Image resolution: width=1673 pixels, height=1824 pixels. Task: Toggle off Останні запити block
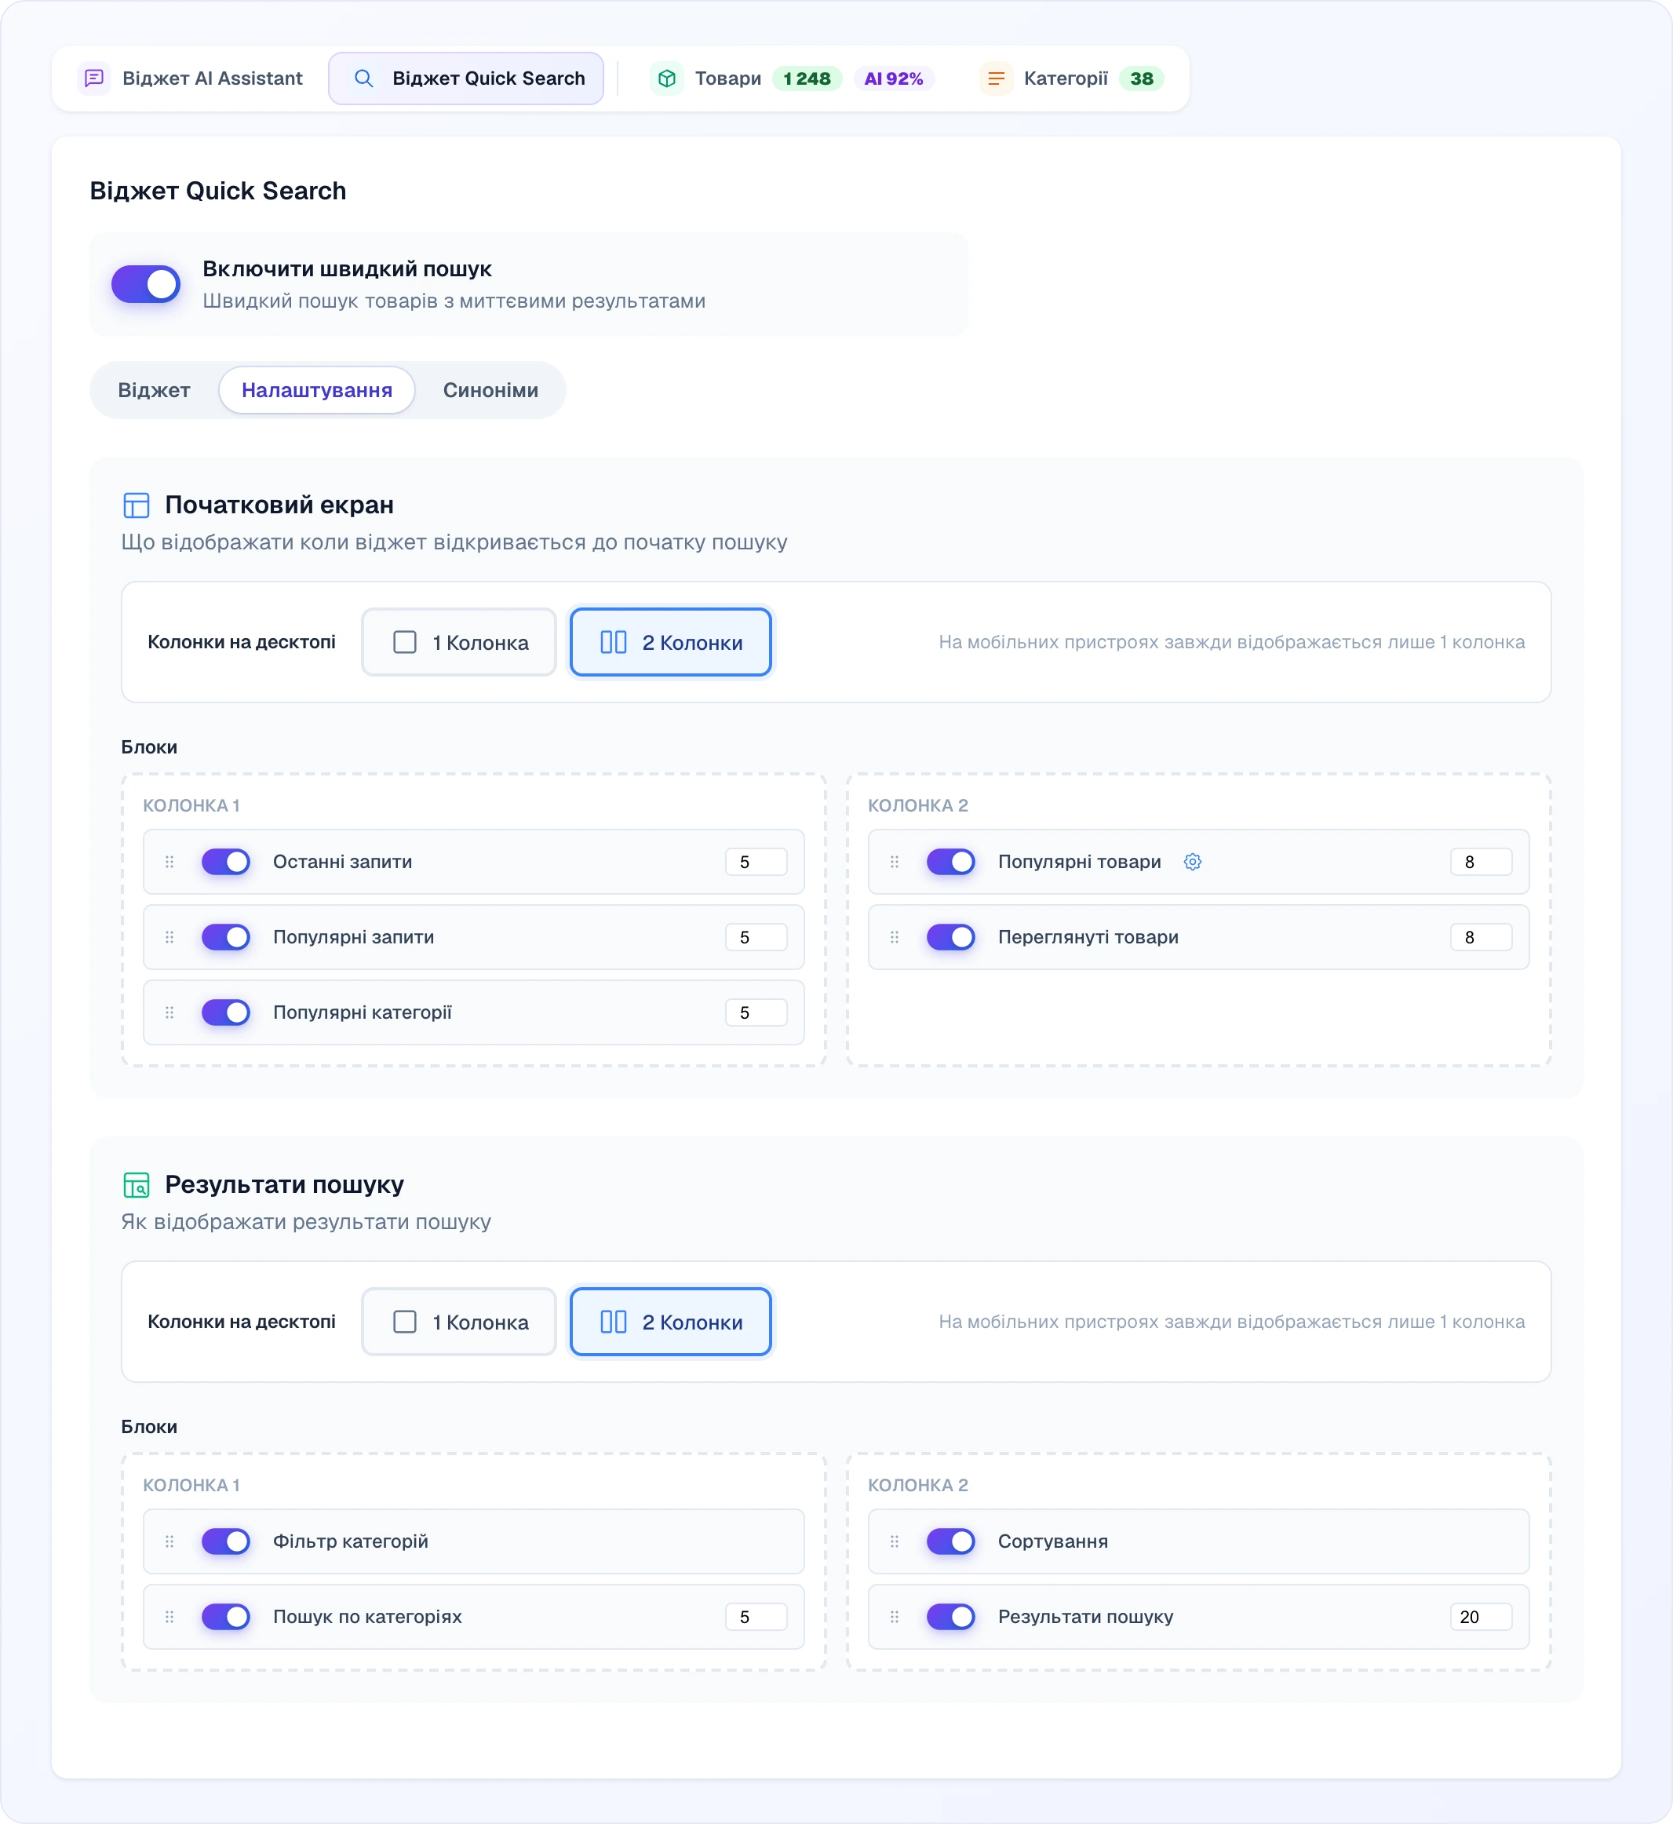(x=225, y=861)
